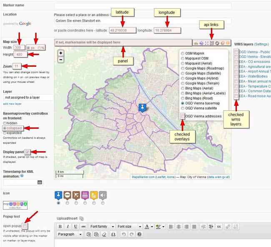Open the fullscreen API link icon
Image resolution: width=271 pixels, height=247 pixels.
(206, 43)
